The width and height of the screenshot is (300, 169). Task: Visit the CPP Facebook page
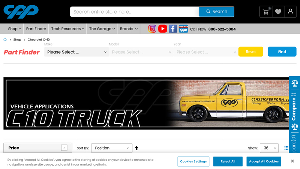coord(173,29)
